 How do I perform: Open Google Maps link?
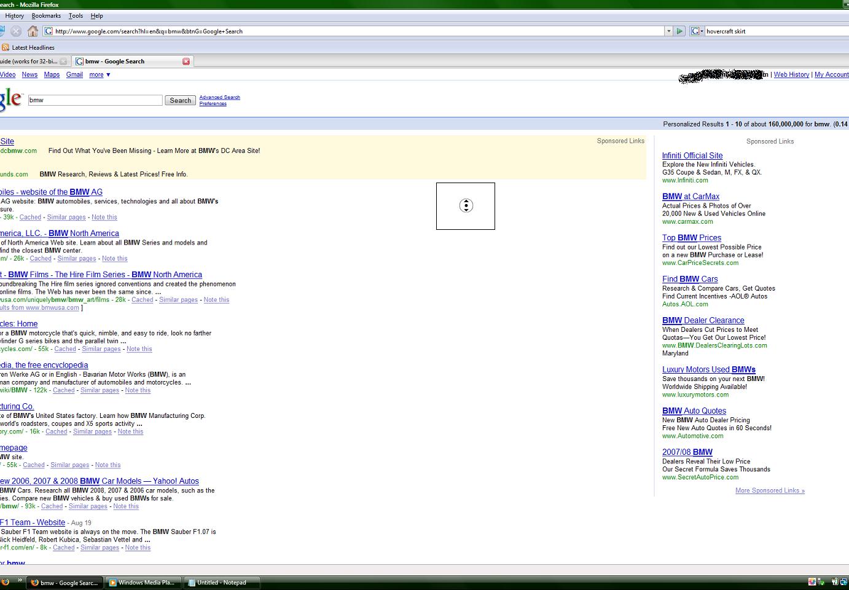[52, 74]
